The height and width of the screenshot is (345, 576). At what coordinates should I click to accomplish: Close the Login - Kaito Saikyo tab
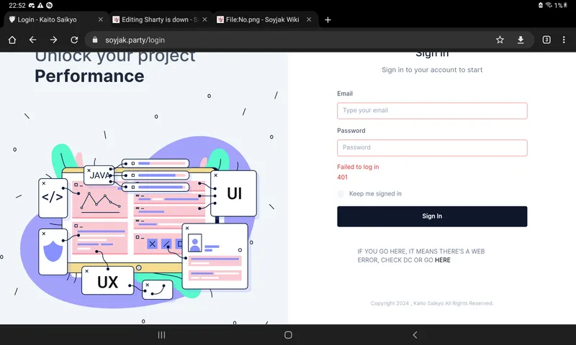tap(100, 19)
